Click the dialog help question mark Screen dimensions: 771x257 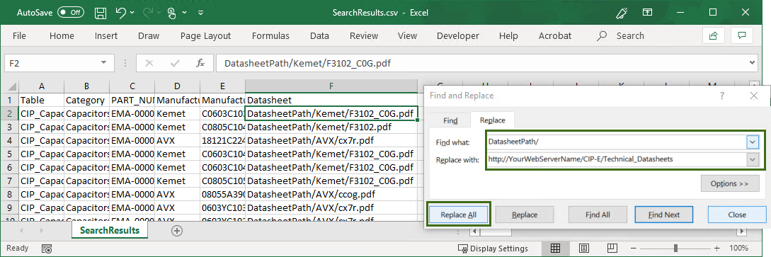tap(722, 96)
